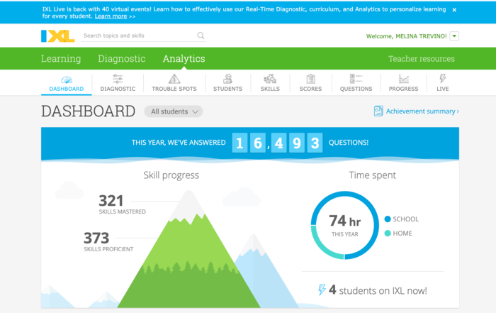The width and height of the screenshot is (496, 313).
Task: Open Trouble Spots warning icon
Action: (174, 79)
